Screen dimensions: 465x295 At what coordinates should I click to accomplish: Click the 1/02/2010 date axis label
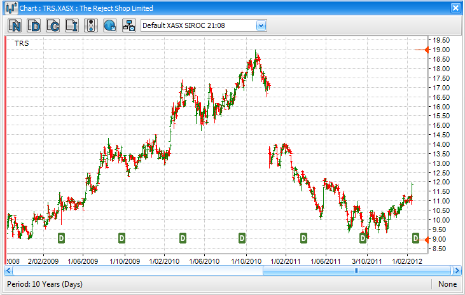(164, 261)
